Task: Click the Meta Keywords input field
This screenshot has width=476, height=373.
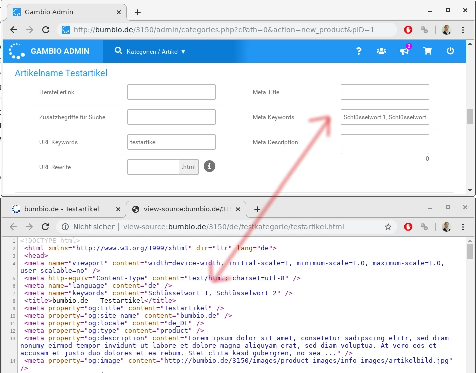Action: [385, 117]
